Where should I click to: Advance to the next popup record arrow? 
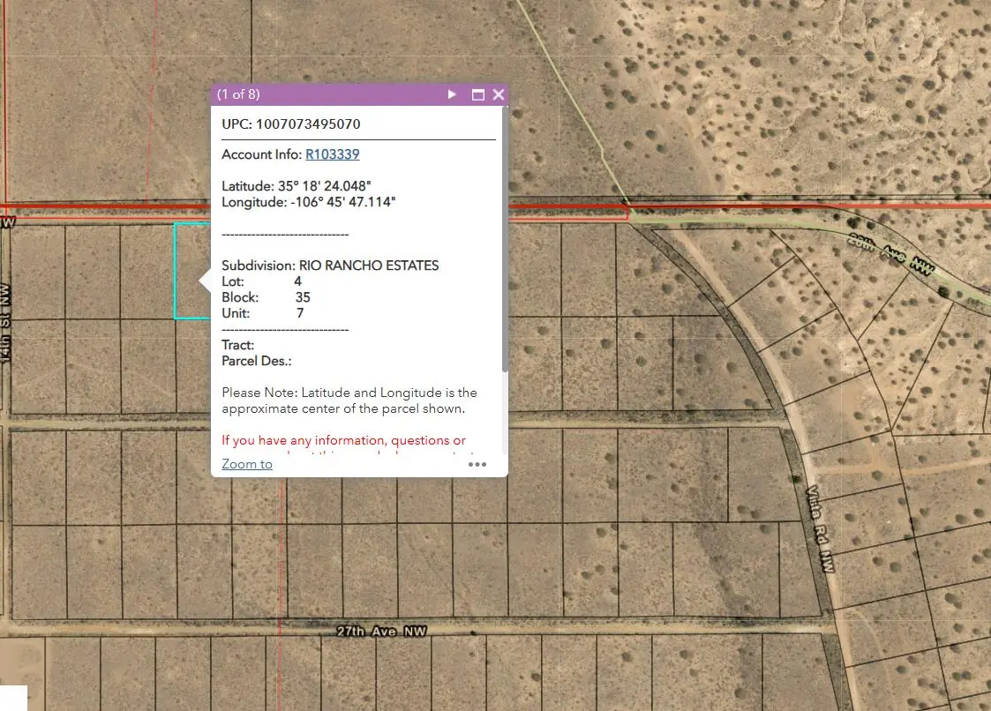[x=452, y=94]
